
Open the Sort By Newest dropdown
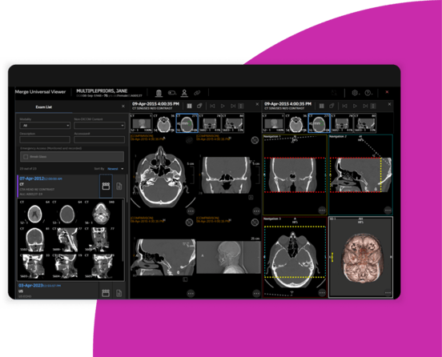(x=115, y=169)
